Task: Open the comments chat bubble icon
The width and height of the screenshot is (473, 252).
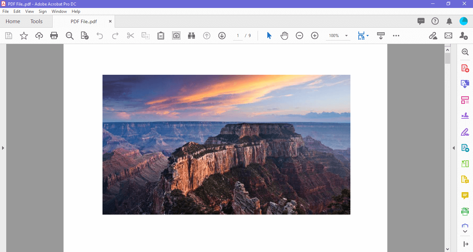Action: tap(421, 21)
